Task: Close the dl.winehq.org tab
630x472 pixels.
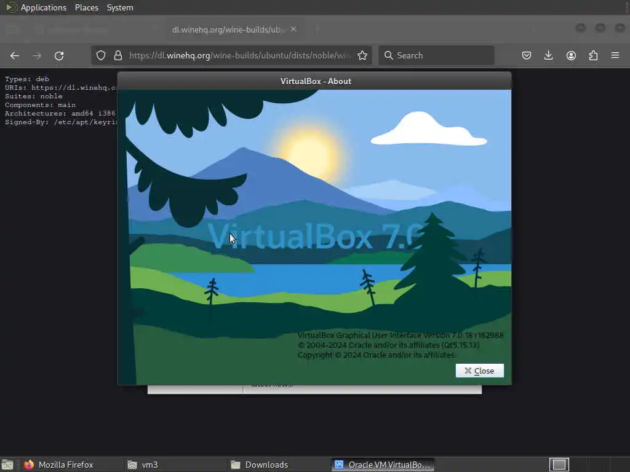Action: [293, 29]
